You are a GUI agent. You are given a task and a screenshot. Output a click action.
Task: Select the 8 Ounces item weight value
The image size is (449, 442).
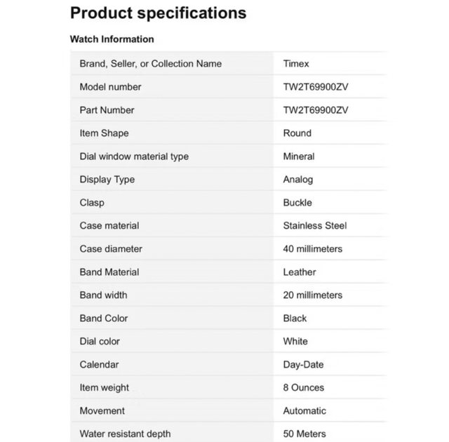(x=304, y=388)
